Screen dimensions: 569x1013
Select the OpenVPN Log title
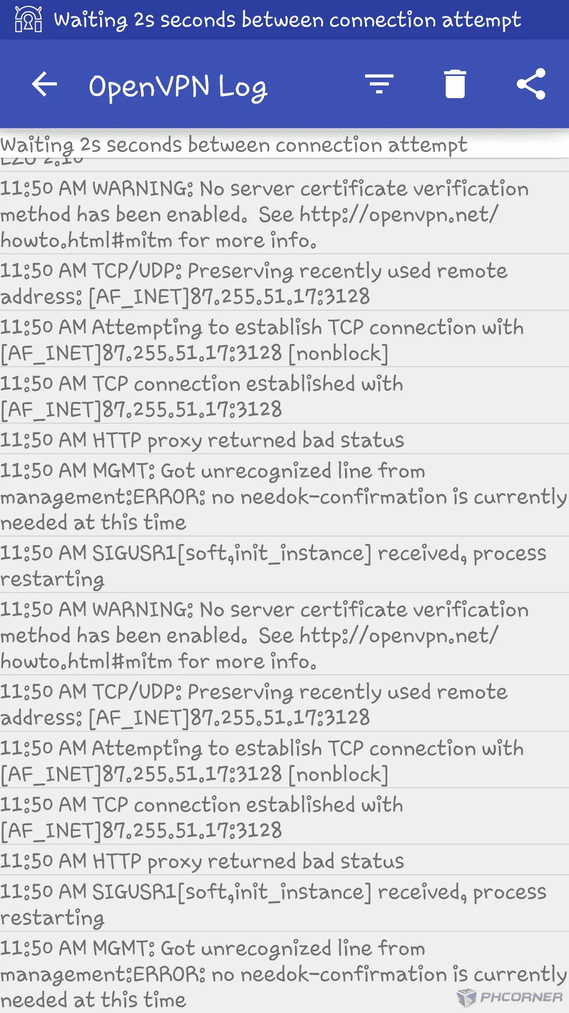tap(178, 87)
